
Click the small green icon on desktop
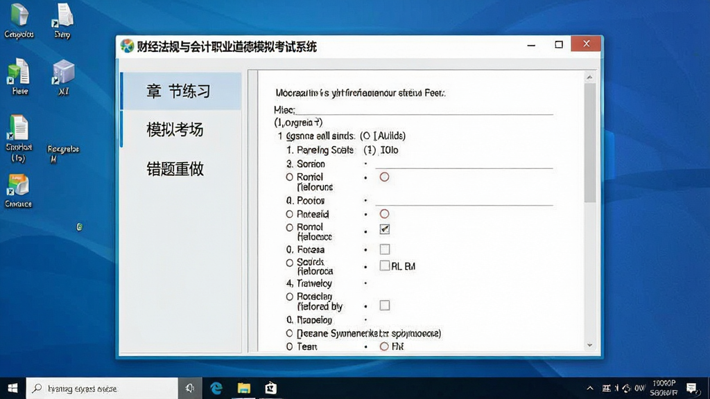point(80,227)
